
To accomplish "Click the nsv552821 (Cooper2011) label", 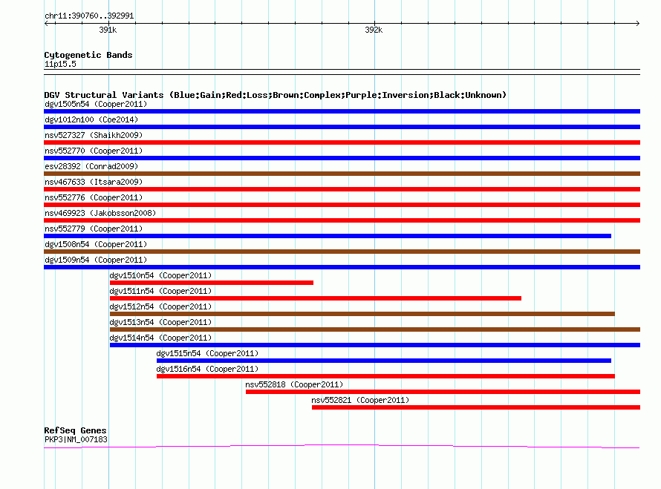I will click(x=360, y=400).
